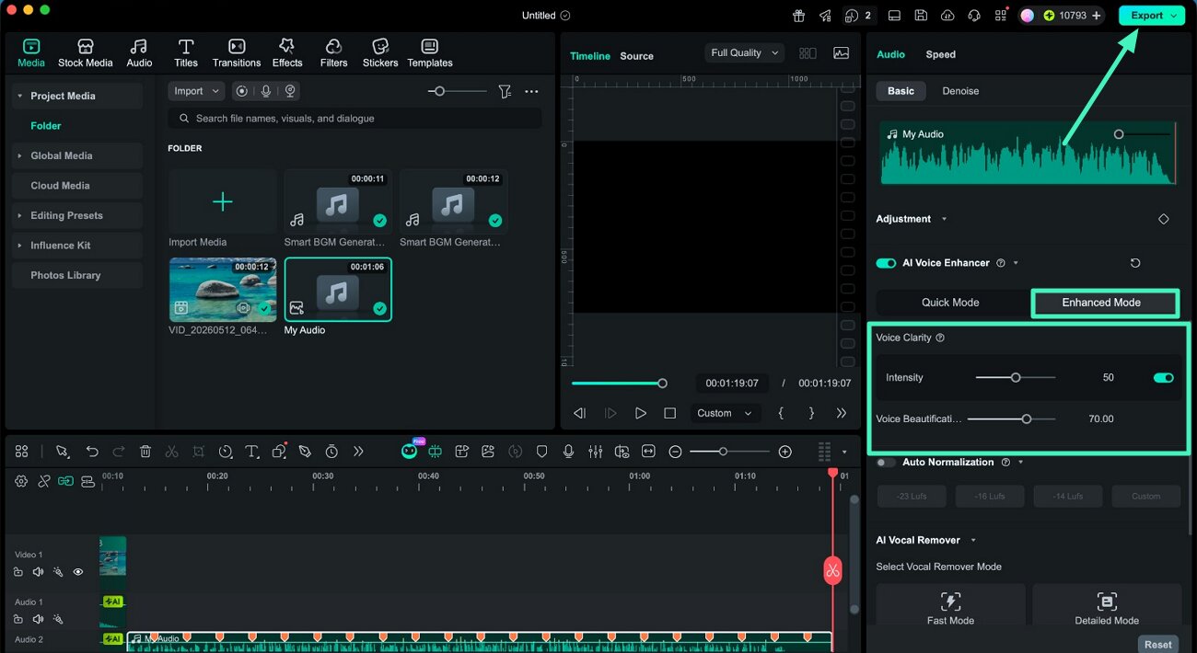Zoom out the timeline with minus icon
Viewport: 1197px width, 653px height.
[x=675, y=451]
